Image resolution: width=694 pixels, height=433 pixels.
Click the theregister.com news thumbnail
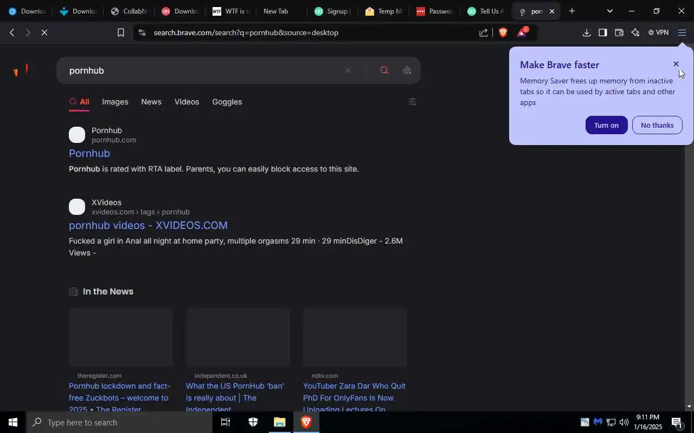tap(120, 337)
